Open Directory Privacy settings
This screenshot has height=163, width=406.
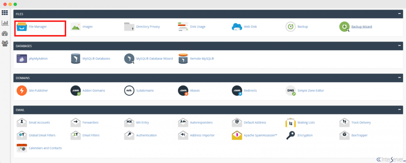click(148, 27)
